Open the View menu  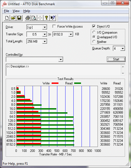pos(16,11)
